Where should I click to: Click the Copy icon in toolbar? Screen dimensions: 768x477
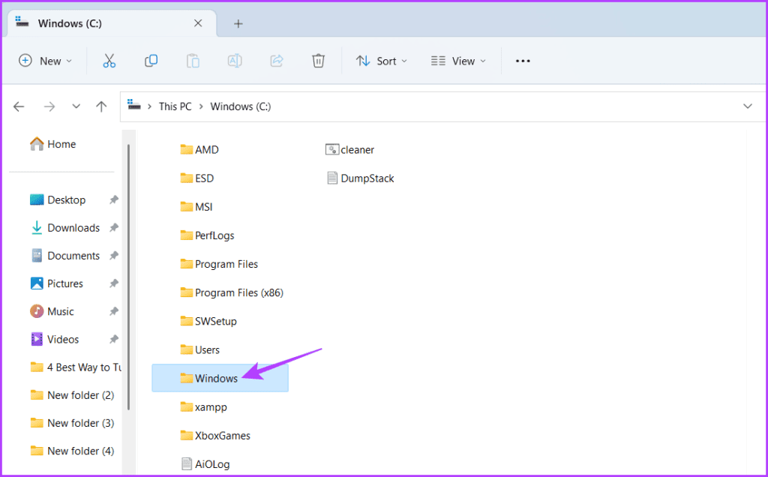tap(151, 61)
